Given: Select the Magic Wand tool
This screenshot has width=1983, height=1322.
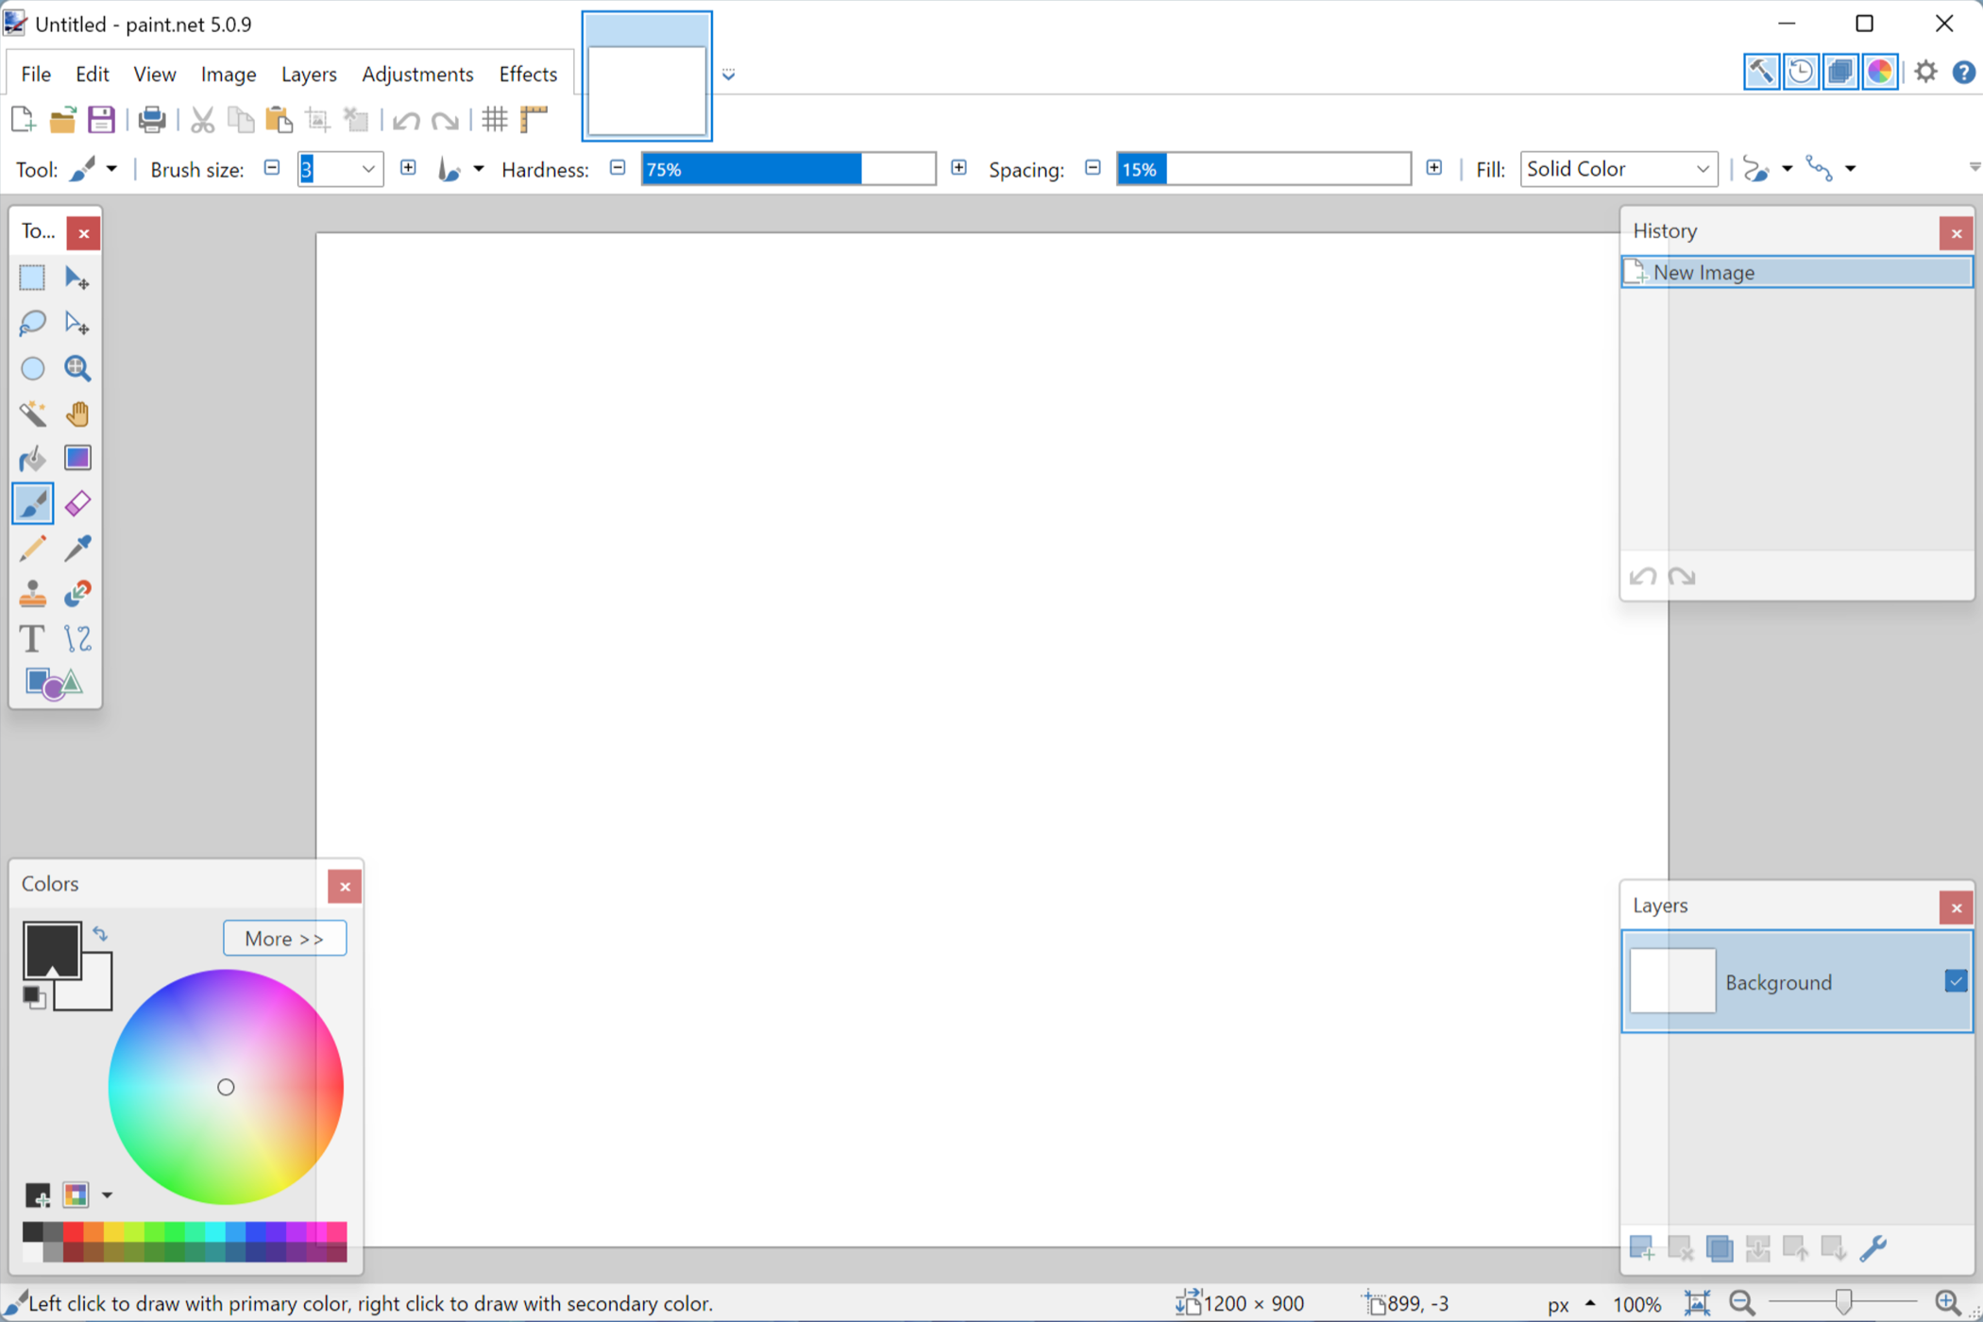Looking at the screenshot, I should coord(32,414).
